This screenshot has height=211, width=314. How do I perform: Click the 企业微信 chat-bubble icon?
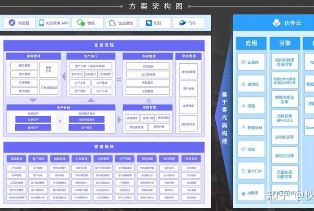112,23
